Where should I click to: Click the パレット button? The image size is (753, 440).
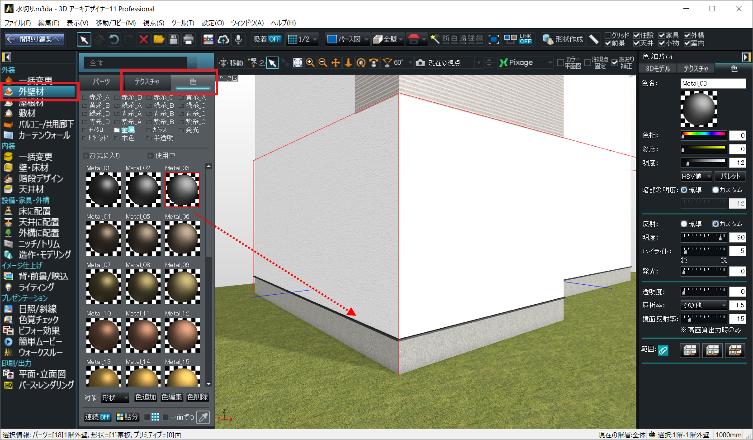[x=730, y=177]
